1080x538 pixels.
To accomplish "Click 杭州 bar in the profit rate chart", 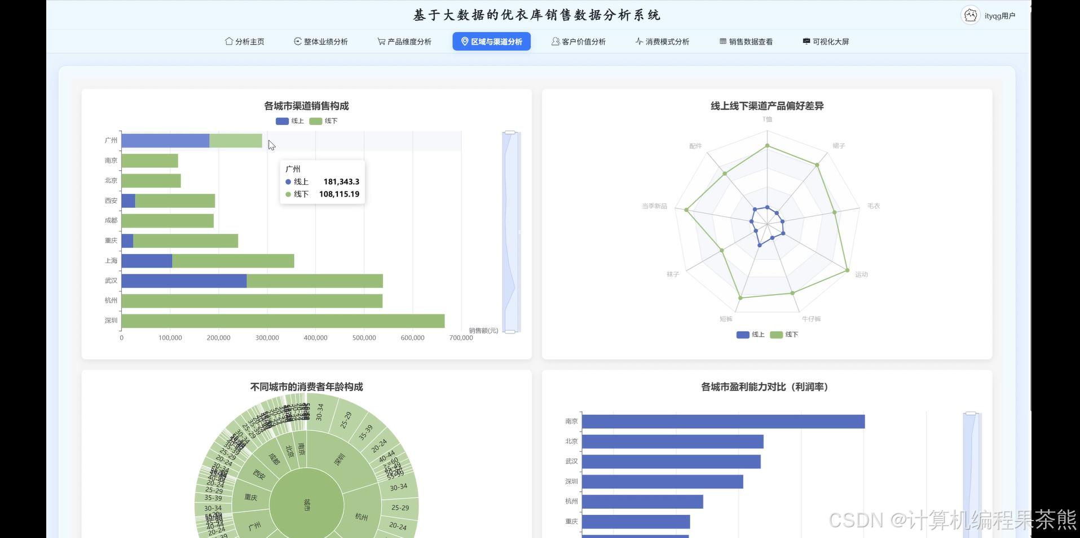I will [x=642, y=501].
